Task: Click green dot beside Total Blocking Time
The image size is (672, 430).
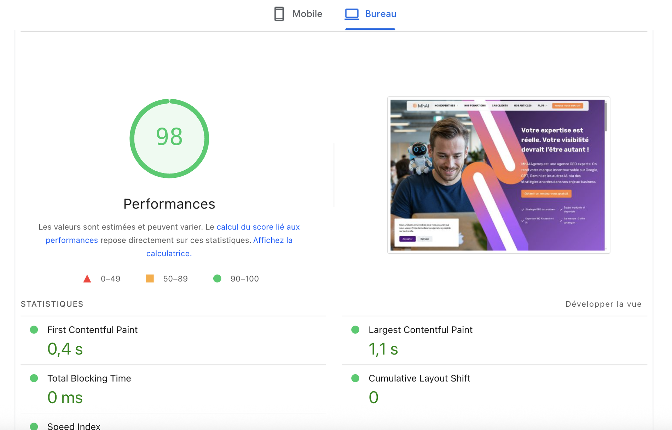Action: click(34, 378)
